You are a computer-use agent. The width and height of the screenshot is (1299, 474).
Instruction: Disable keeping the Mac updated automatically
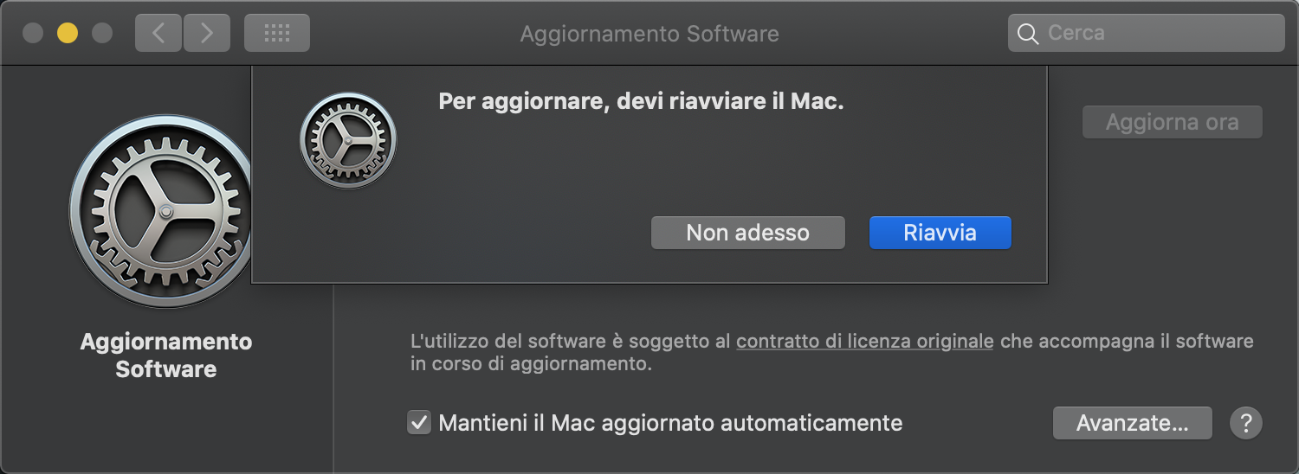(x=419, y=424)
